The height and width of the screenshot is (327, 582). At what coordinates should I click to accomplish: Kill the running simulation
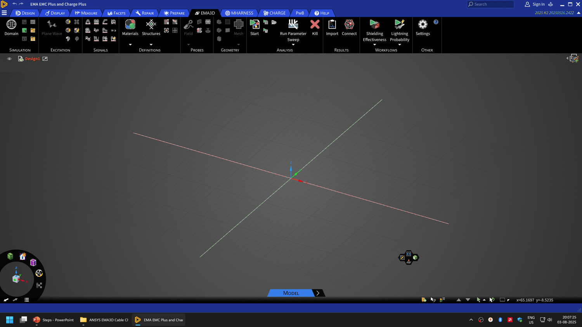[x=315, y=28]
